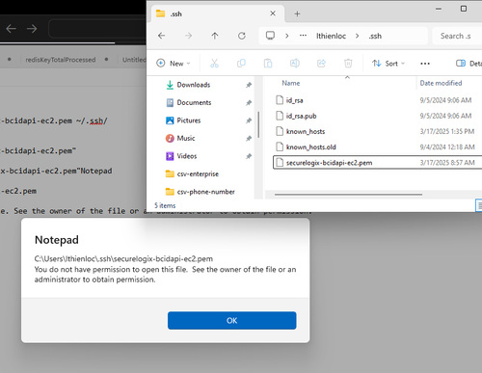Open the See more ellipsis menu
The width and height of the screenshot is (482, 373).
[x=425, y=64]
